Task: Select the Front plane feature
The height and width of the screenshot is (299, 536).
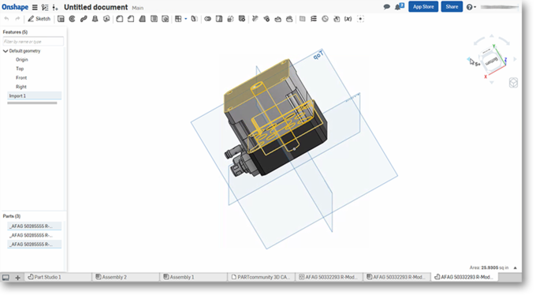Action: [x=21, y=77]
